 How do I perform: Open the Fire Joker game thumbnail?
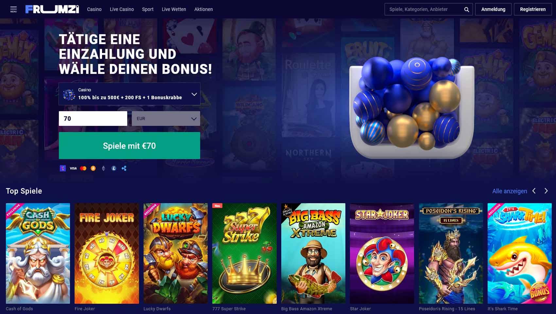[x=107, y=253]
